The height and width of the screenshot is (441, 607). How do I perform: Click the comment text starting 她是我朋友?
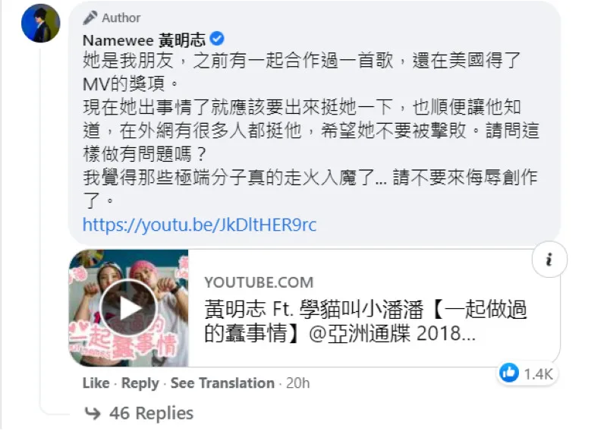[310, 131]
